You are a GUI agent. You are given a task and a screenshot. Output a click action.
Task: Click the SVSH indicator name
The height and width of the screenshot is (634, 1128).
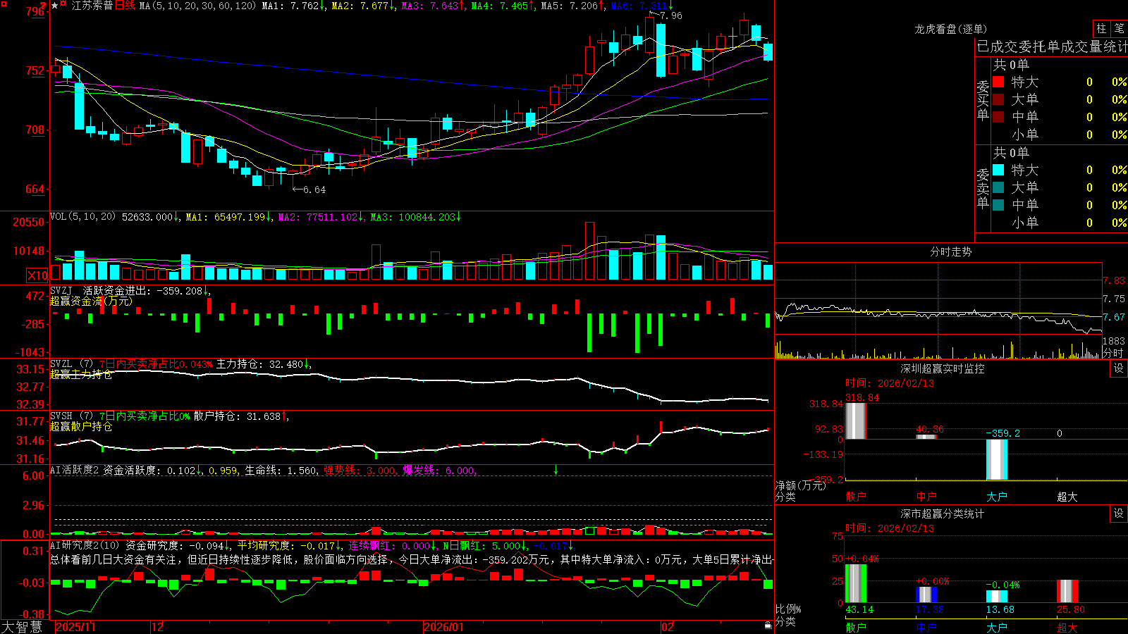pos(61,416)
